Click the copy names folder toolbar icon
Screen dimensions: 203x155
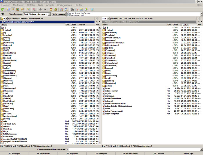tap(86, 10)
